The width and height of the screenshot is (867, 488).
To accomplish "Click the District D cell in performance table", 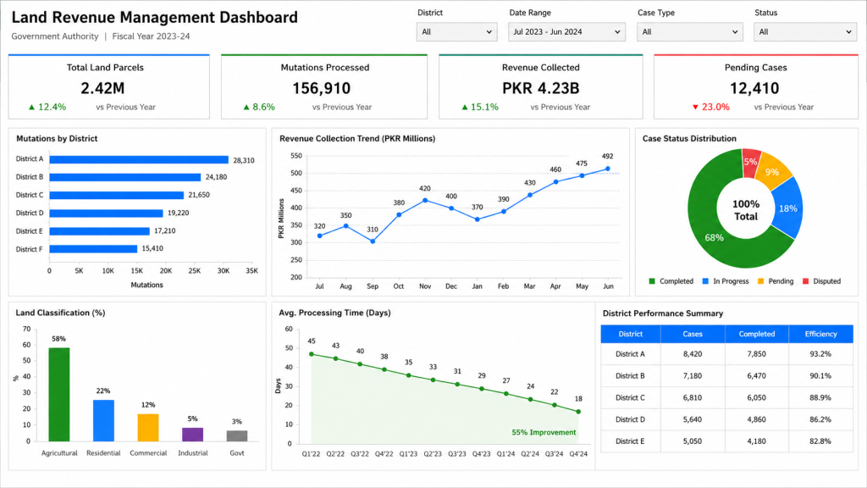I will (630, 419).
